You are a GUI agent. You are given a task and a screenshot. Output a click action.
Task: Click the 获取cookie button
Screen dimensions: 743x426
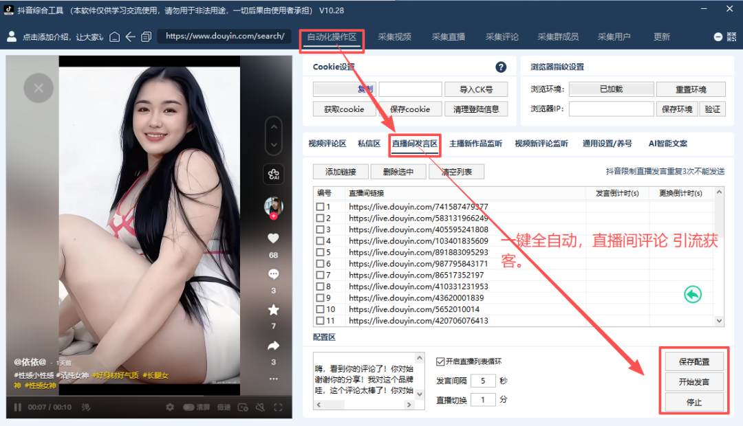(344, 109)
